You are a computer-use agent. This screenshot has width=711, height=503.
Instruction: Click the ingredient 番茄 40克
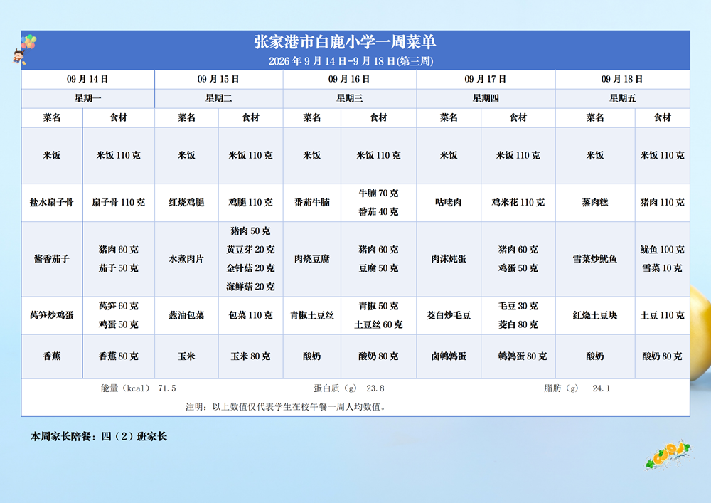(x=379, y=212)
